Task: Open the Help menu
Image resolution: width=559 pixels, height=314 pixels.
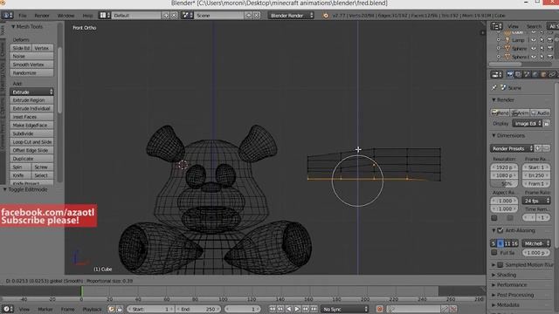Action: click(87, 16)
